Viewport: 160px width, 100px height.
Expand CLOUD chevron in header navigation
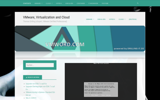[x=125, y=19]
